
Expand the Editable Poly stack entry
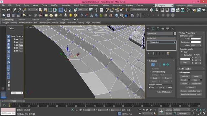pyautogui.click(x=148, y=42)
